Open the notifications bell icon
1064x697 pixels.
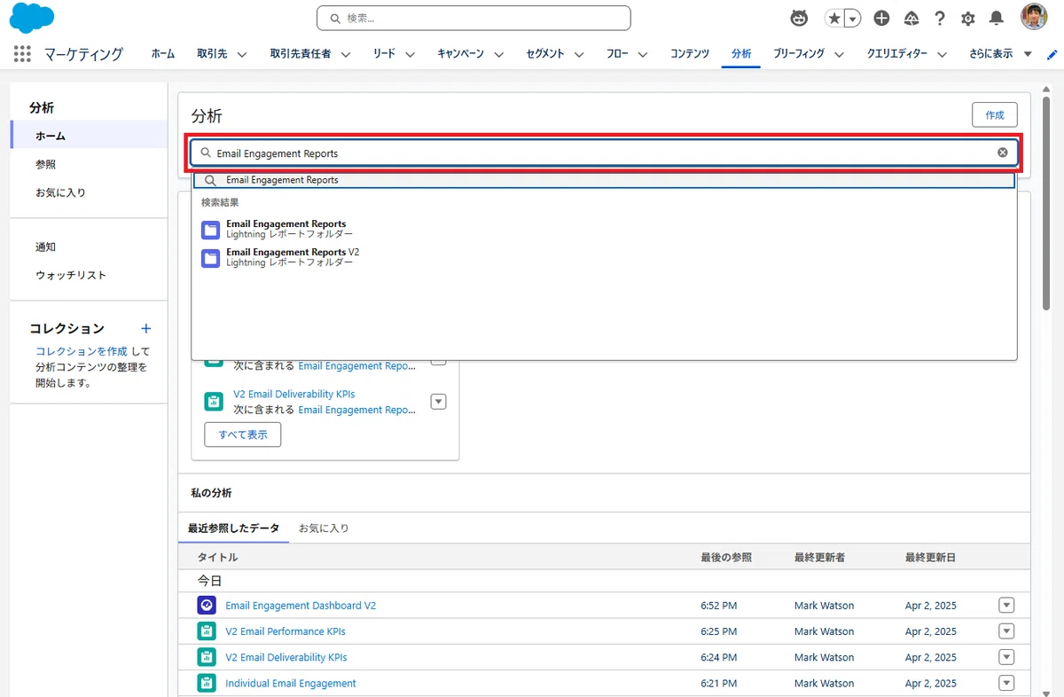[997, 18]
